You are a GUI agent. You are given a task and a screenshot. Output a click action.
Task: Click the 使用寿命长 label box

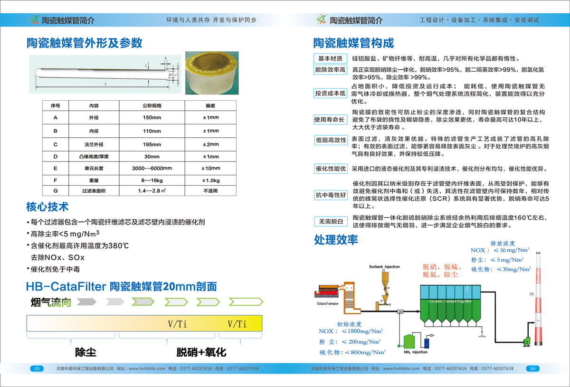click(330, 120)
